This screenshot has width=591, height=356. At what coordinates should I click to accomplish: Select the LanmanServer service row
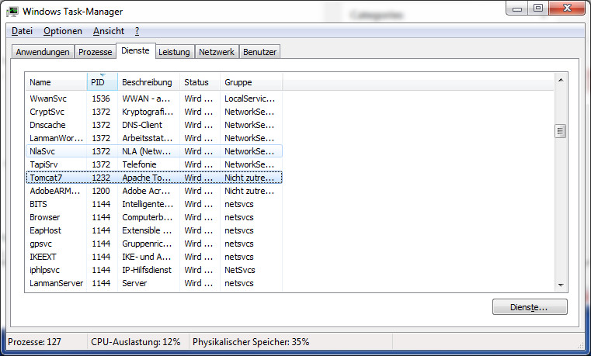point(154,283)
